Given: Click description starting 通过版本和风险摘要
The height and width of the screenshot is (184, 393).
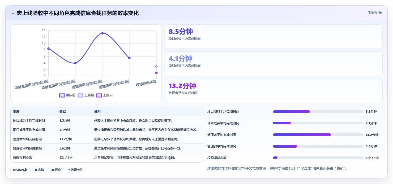Looking at the screenshot, I should tap(138, 148).
